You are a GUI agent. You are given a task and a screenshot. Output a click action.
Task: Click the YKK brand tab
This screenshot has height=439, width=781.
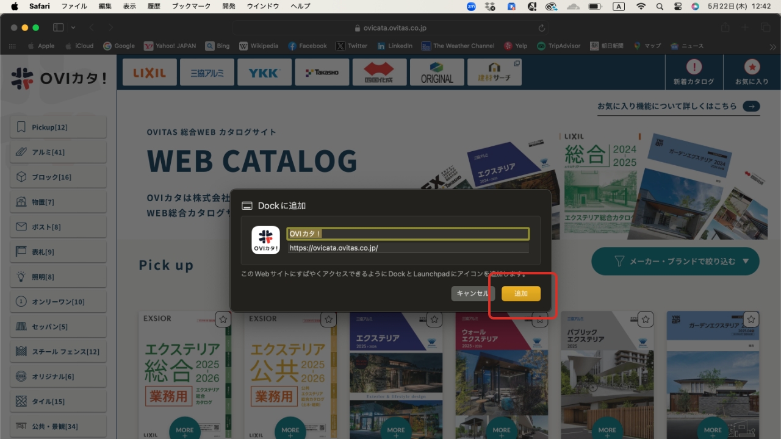265,72
